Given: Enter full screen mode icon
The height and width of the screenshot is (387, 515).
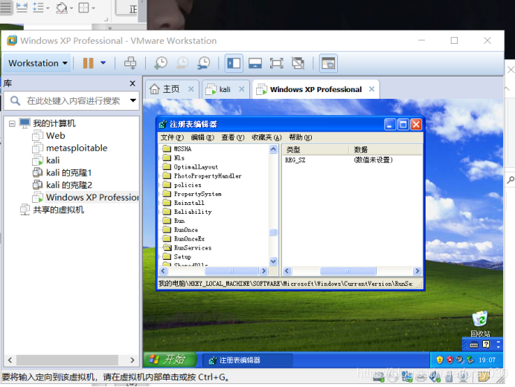Looking at the screenshot, I should pyautogui.click(x=277, y=63).
